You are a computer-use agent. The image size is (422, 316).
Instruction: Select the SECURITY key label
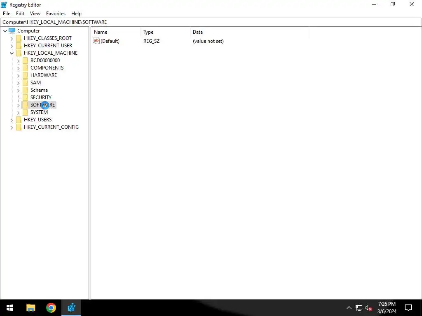41,97
